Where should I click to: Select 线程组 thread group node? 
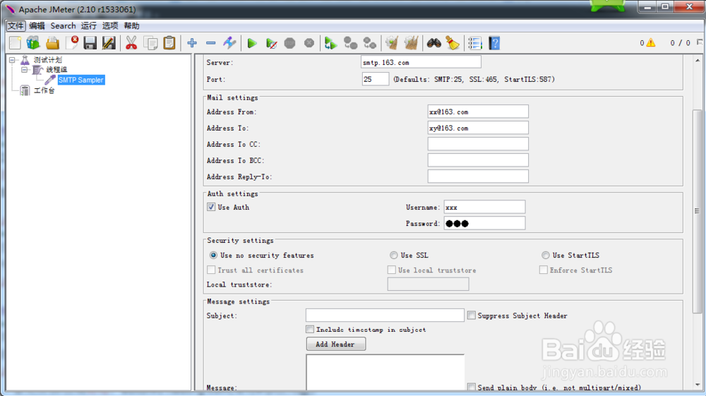(x=56, y=70)
